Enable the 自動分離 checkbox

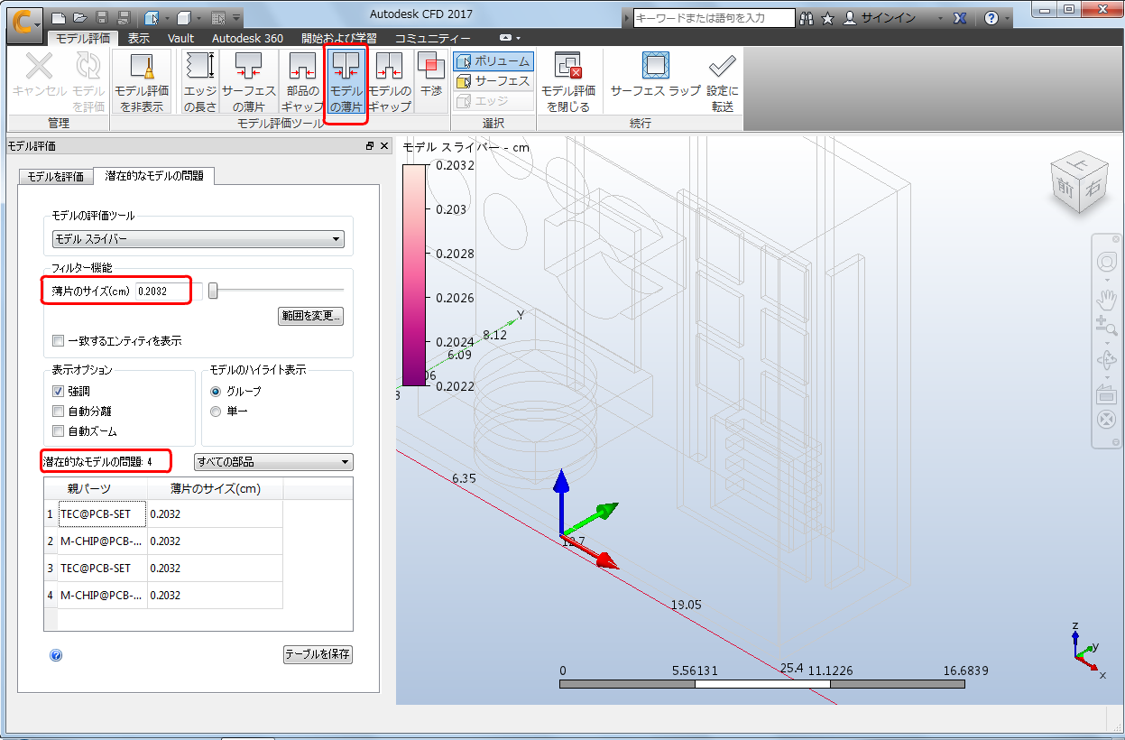pyautogui.click(x=59, y=412)
